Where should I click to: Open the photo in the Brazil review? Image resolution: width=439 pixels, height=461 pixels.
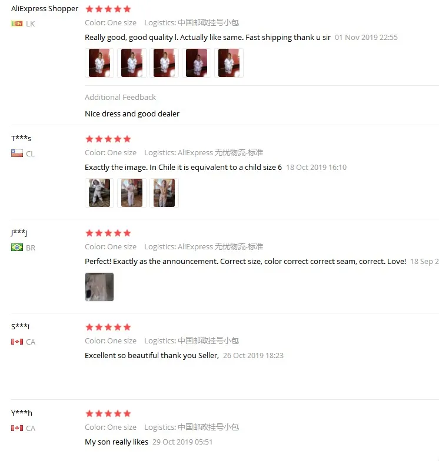[99, 287]
